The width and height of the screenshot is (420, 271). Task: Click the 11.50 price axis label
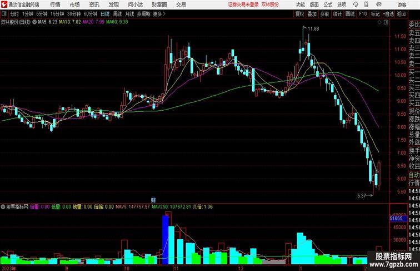(400, 36)
